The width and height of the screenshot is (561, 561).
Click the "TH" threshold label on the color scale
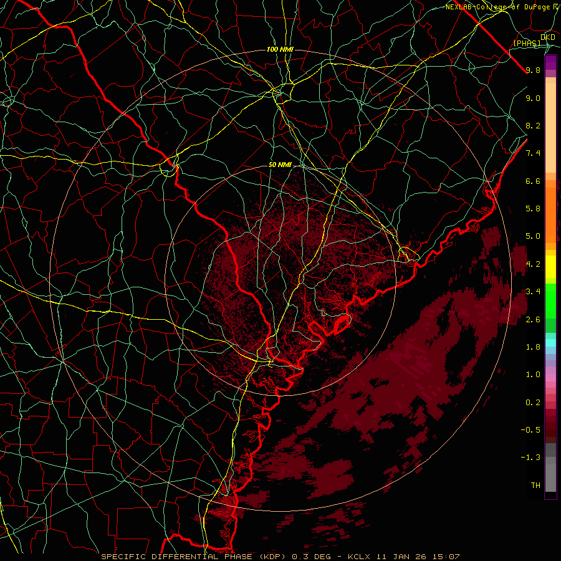(535, 486)
